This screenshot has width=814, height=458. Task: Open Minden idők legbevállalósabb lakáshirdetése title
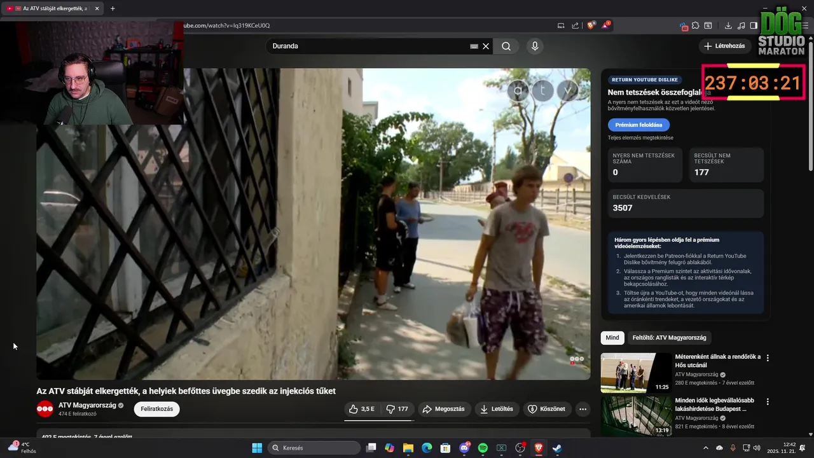(715, 405)
